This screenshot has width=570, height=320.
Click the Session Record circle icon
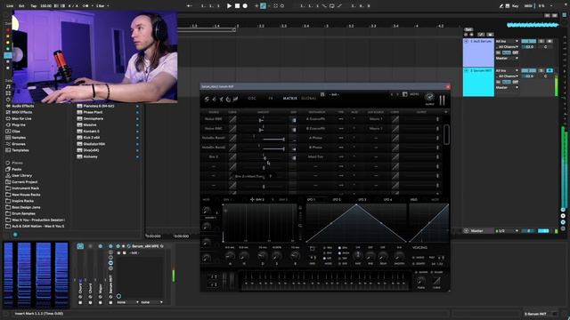tap(282, 6)
